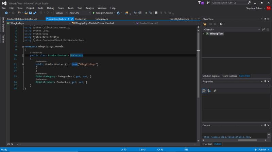Image resolution: width=272 pixels, height=152 pixels.
Task: Click the Property Pages wrench icon
Action: [215, 91]
